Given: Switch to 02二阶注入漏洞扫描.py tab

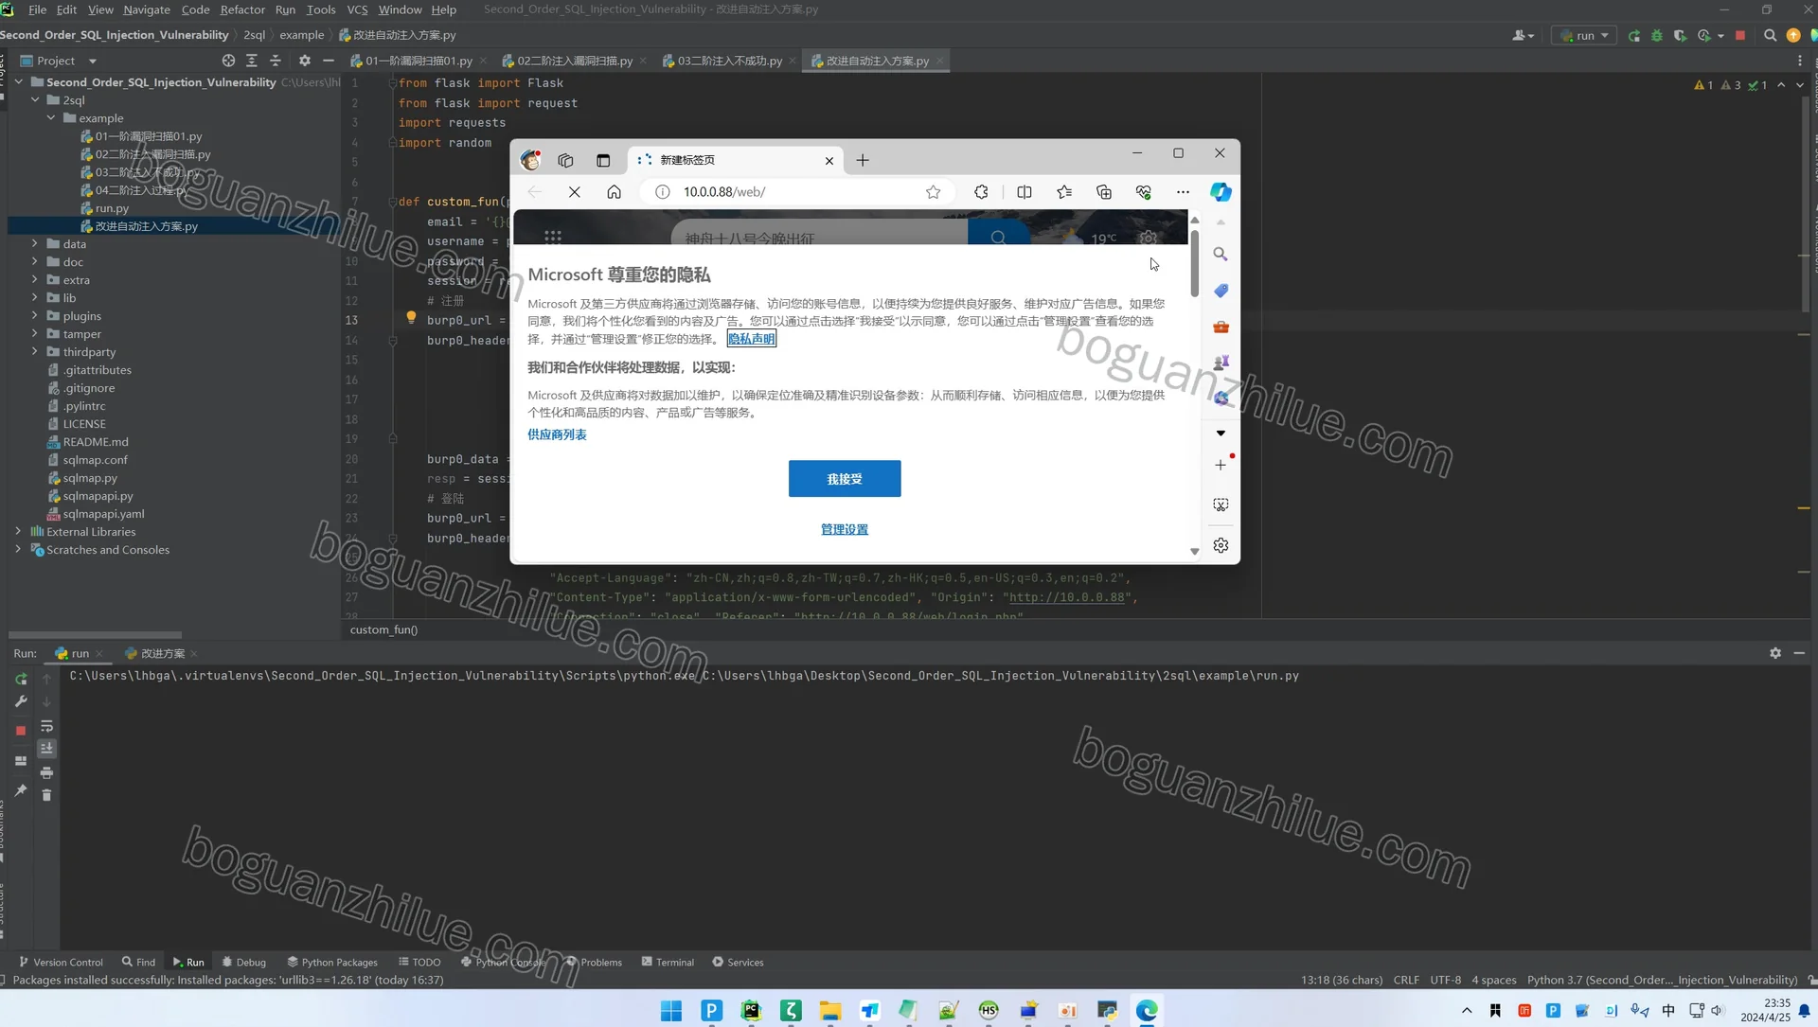Looking at the screenshot, I should [574, 61].
